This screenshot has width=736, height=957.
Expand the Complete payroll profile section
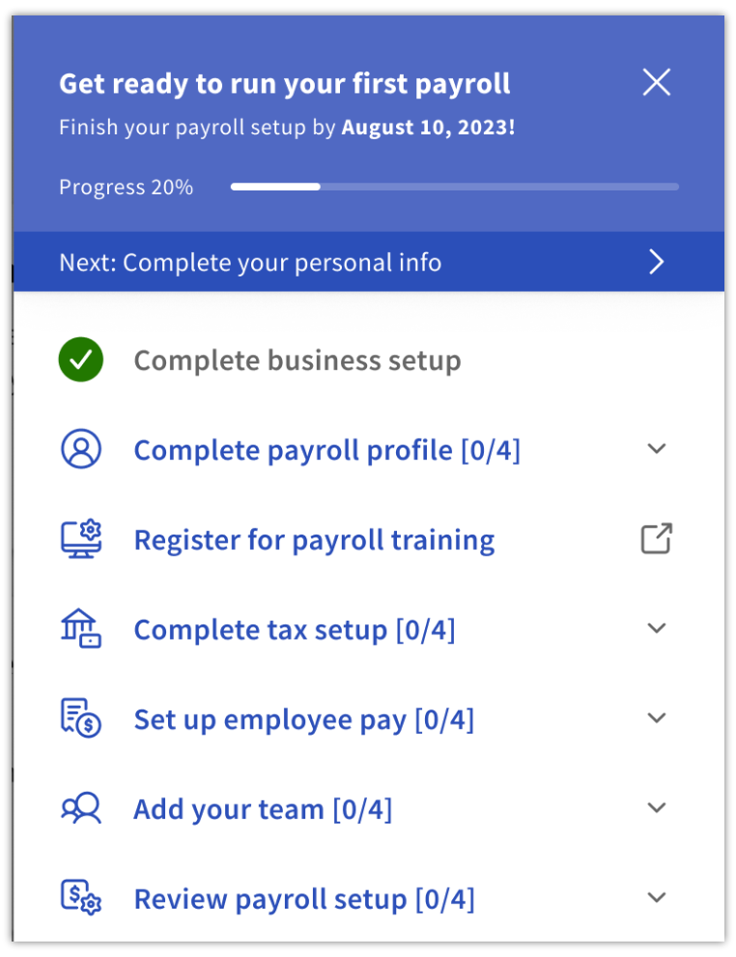pyautogui.click(x=656, y=449)
